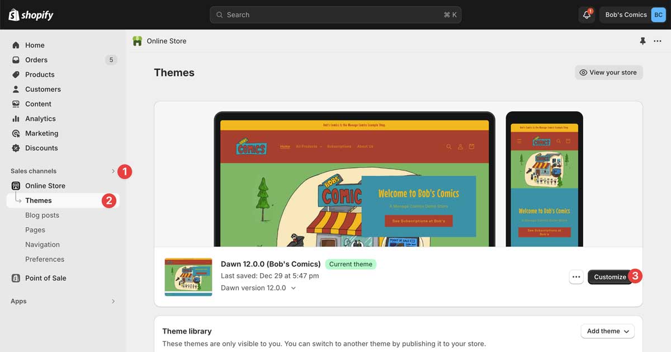
Task: Click the Home icon in sidebar
Action: [x=16, y=45]
